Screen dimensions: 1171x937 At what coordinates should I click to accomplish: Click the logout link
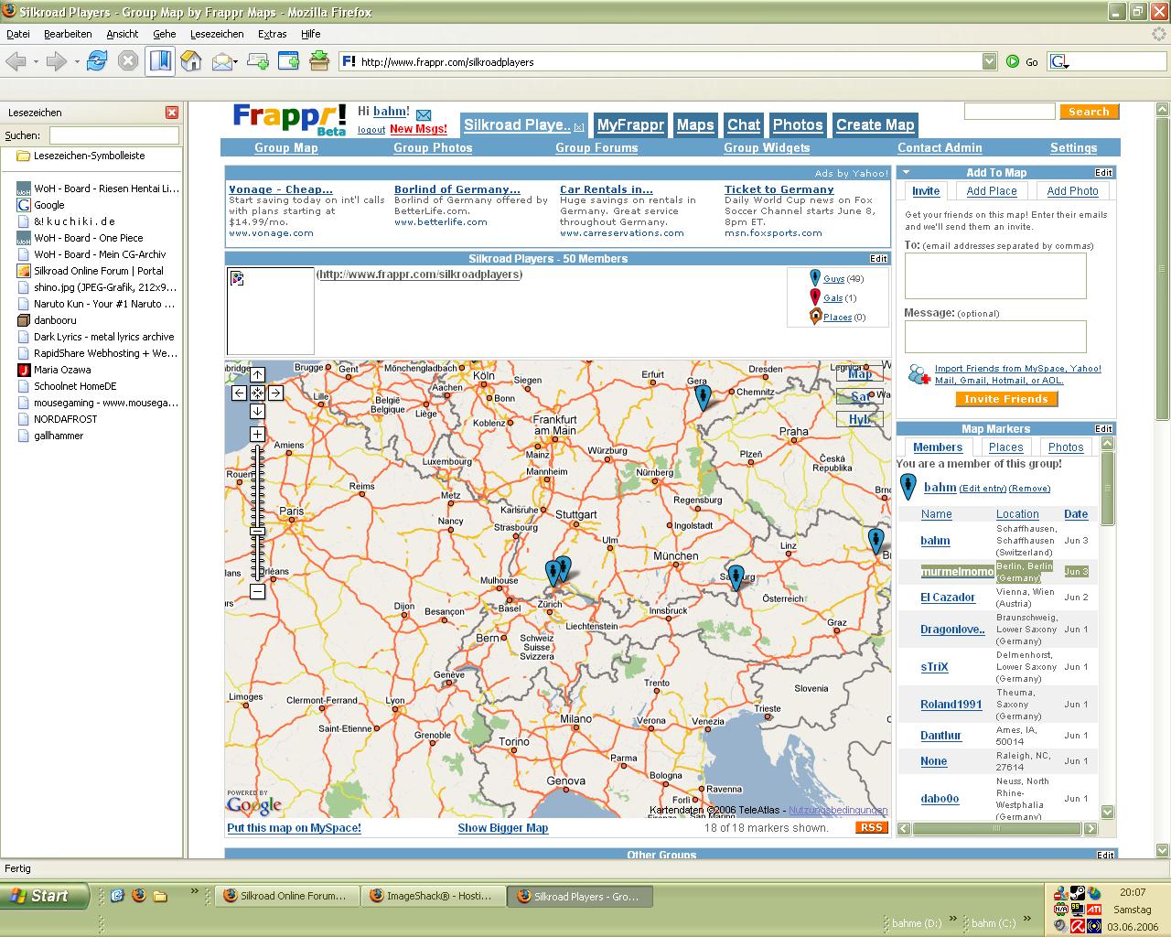pos(371,130)
